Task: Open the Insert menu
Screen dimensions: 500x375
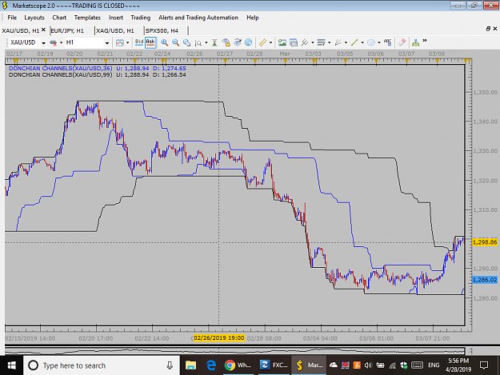Action: point(115,18)
